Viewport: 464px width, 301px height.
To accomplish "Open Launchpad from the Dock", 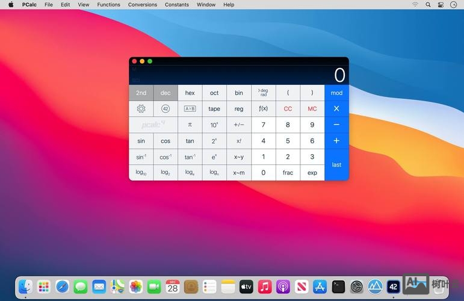I will click(44, 287).
